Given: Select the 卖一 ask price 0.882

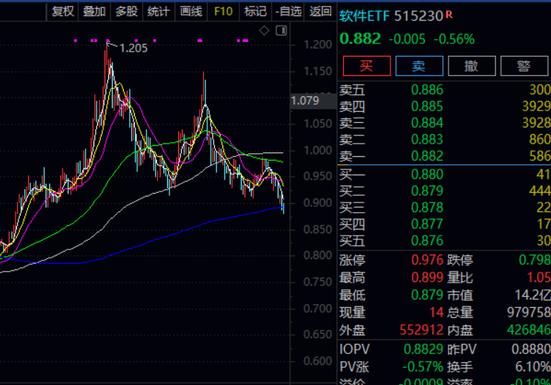Looking at the screenshot, I should [427, 156].
